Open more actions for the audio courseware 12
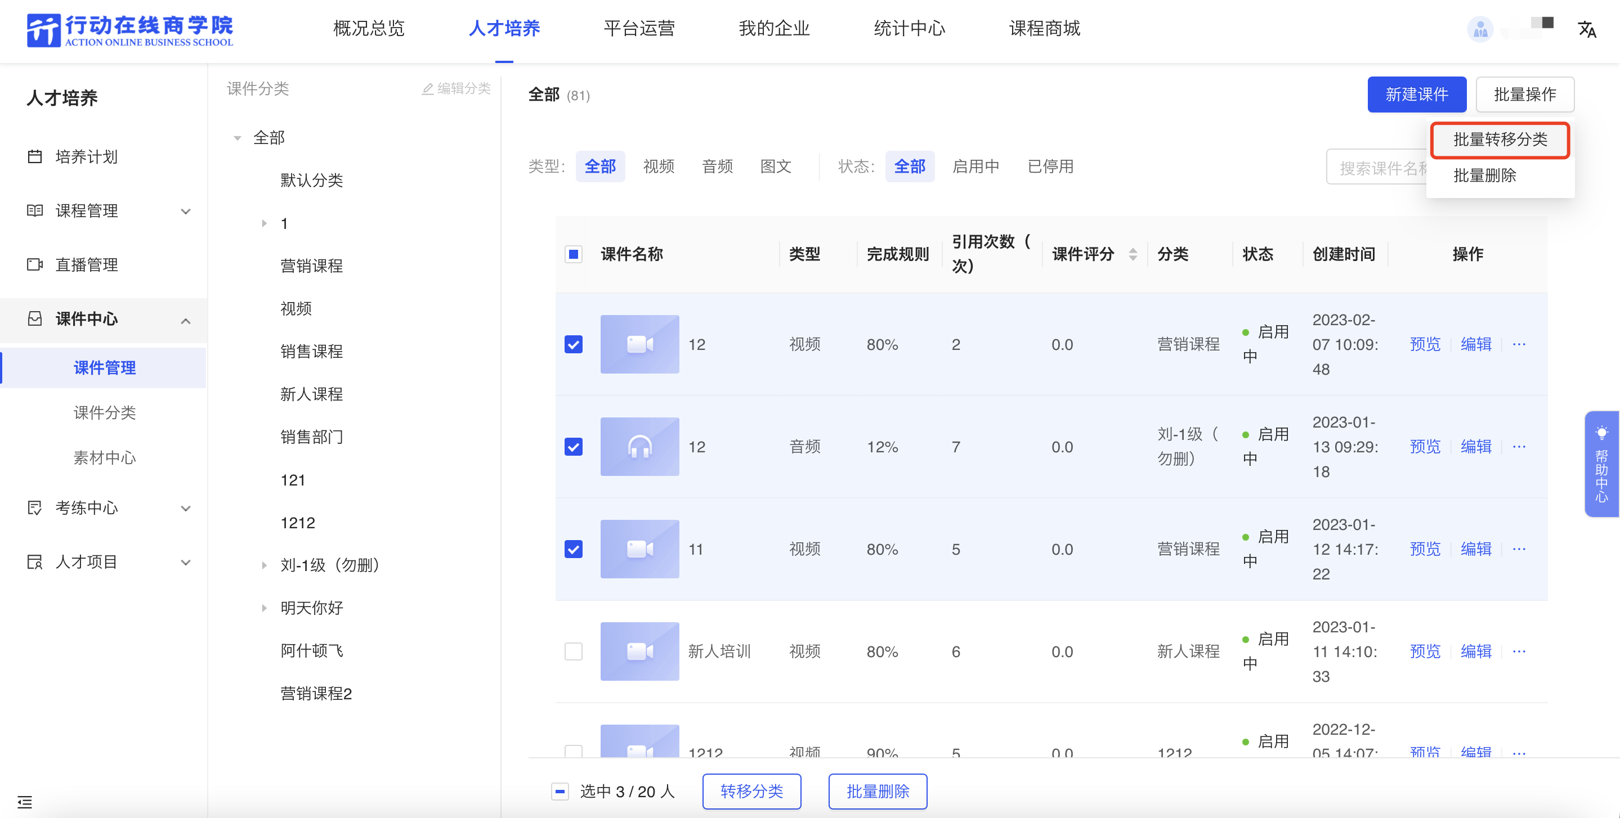The width and height of the screenshot is (1620, 818). coord(1519,446)
